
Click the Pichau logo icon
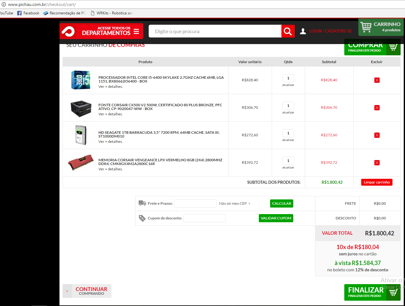click(x=68, y=31)
